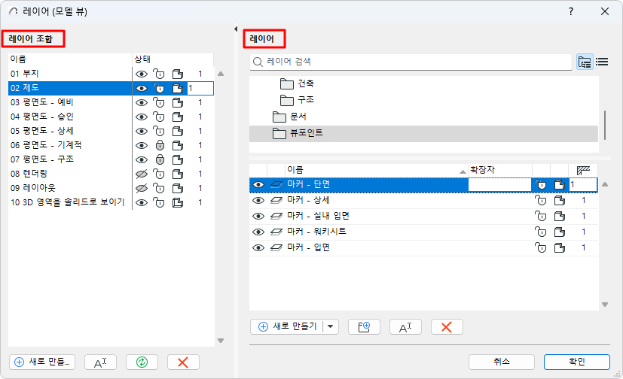
Task: Open the help question mark button
Action: [x=571, y=11]
